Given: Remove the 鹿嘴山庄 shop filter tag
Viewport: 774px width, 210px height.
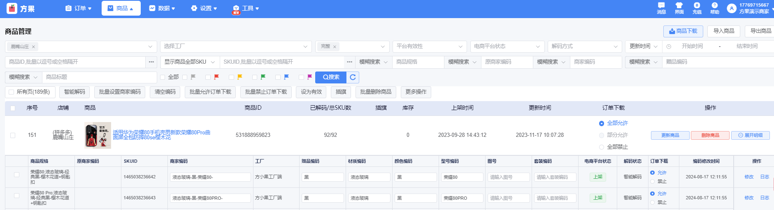Looking at the screenshot, I should (x=34, y=47).
